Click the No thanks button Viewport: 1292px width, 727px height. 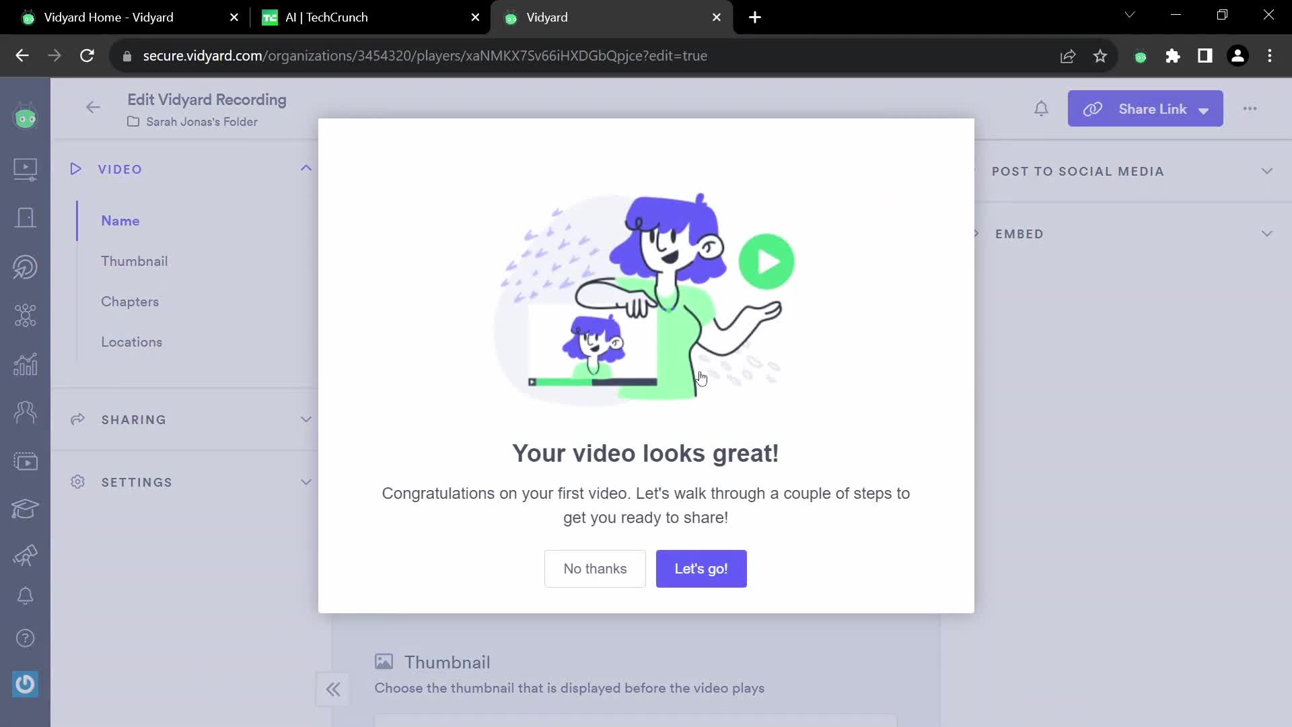tap(596, 569)
